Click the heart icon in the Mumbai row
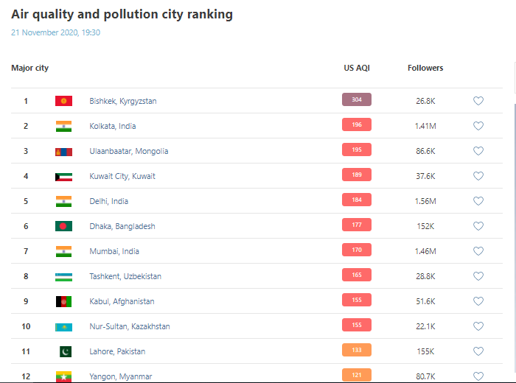516x383 pixels. click(478, 251)
